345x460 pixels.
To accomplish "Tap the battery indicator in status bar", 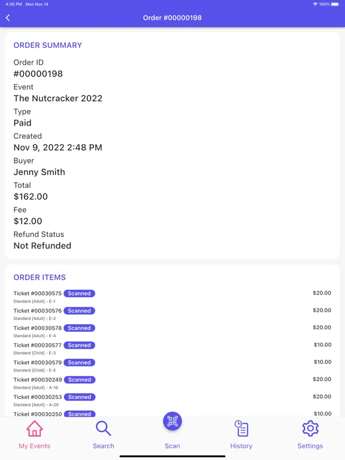I will [x=335, y=4].
